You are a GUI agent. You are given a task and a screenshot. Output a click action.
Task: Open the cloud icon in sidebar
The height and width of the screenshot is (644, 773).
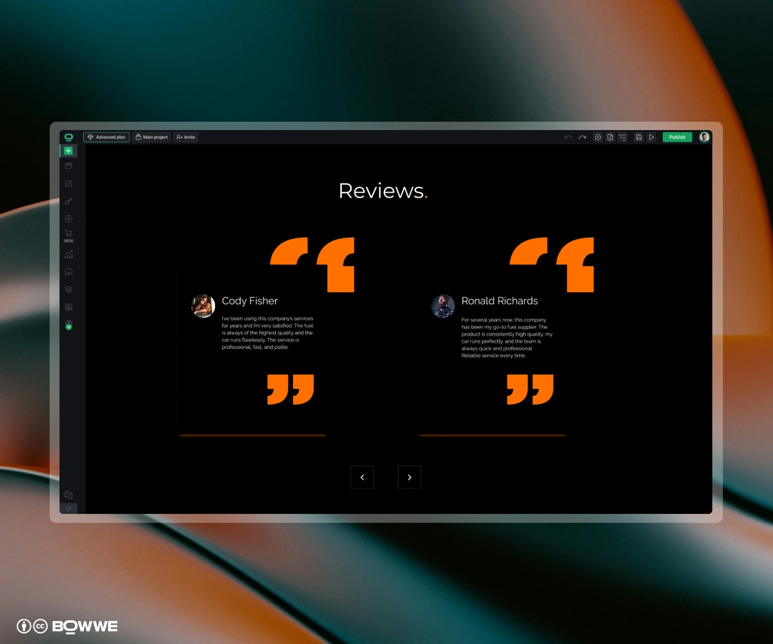(x=68, y=272)
